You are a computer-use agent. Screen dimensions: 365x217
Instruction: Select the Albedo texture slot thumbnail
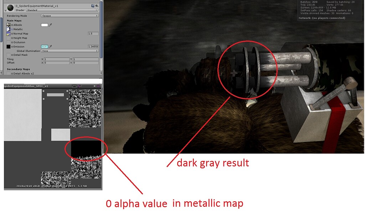[8, 25]
